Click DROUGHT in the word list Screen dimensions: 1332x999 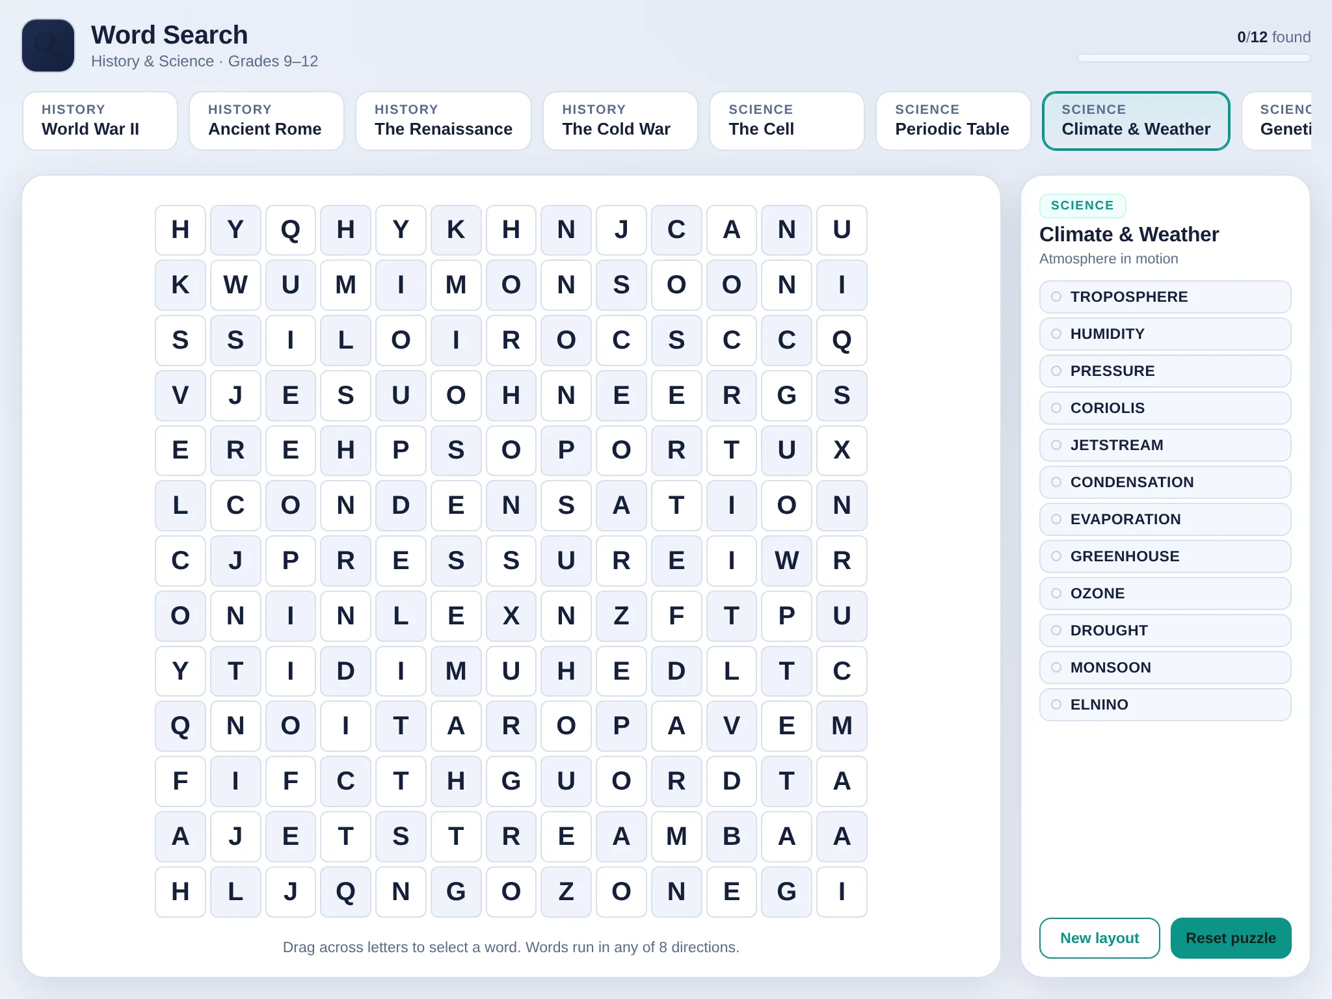(1165, 630)
